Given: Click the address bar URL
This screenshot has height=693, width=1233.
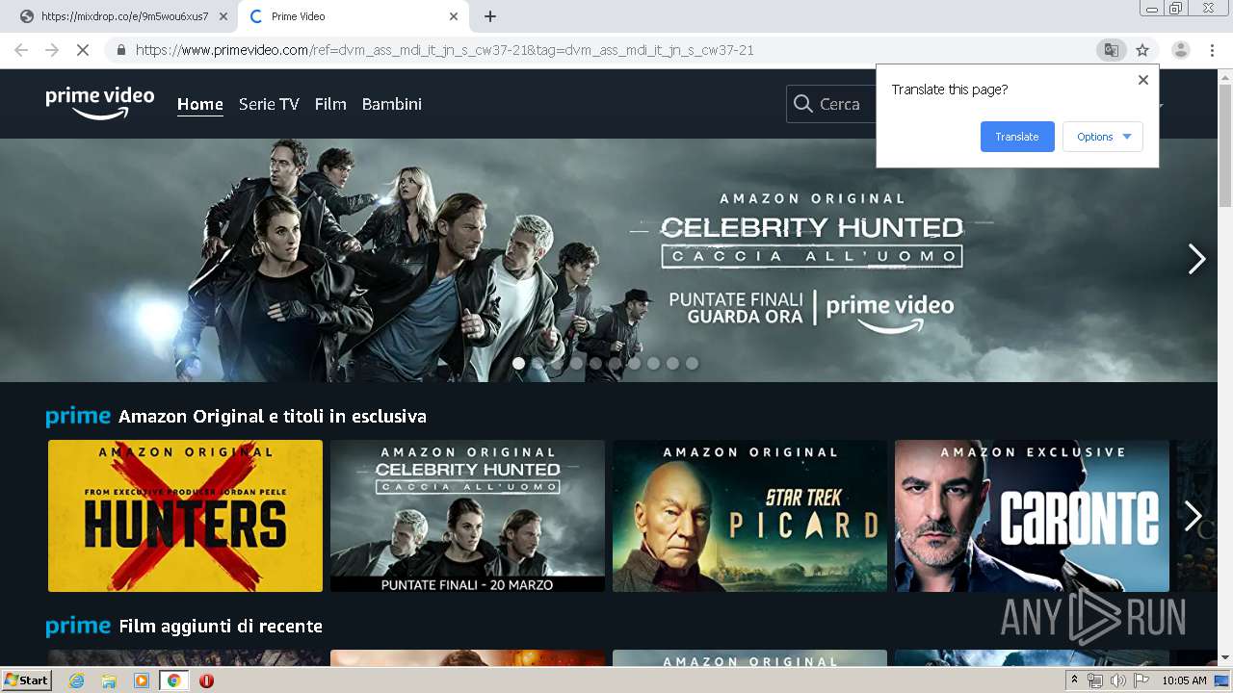Looking at the screenshot, I should point(444,50).
